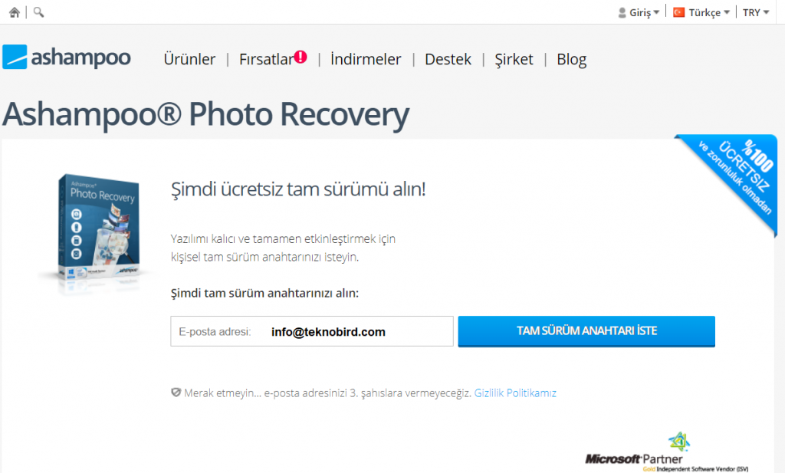Image resolution: width=785 pixels, height=473 pixels.
Task: Open the Gizlilik Politikamız link
Action: 515,393
